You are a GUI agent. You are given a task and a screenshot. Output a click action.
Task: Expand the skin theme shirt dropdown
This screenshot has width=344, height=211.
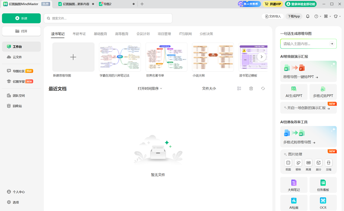(x=337, y=16)
